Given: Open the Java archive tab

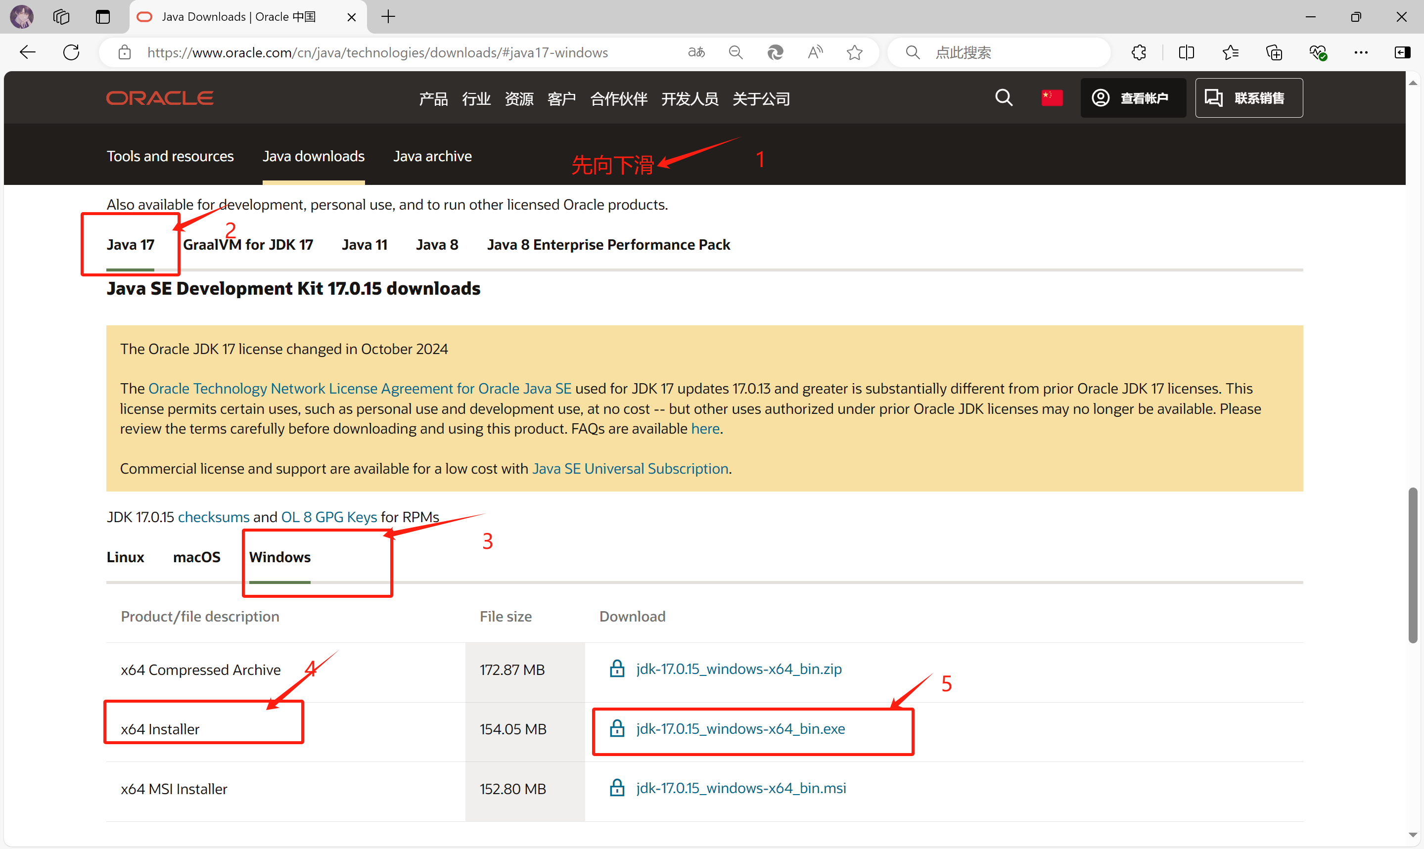Looking at the screenshot, I should point(432,156).
